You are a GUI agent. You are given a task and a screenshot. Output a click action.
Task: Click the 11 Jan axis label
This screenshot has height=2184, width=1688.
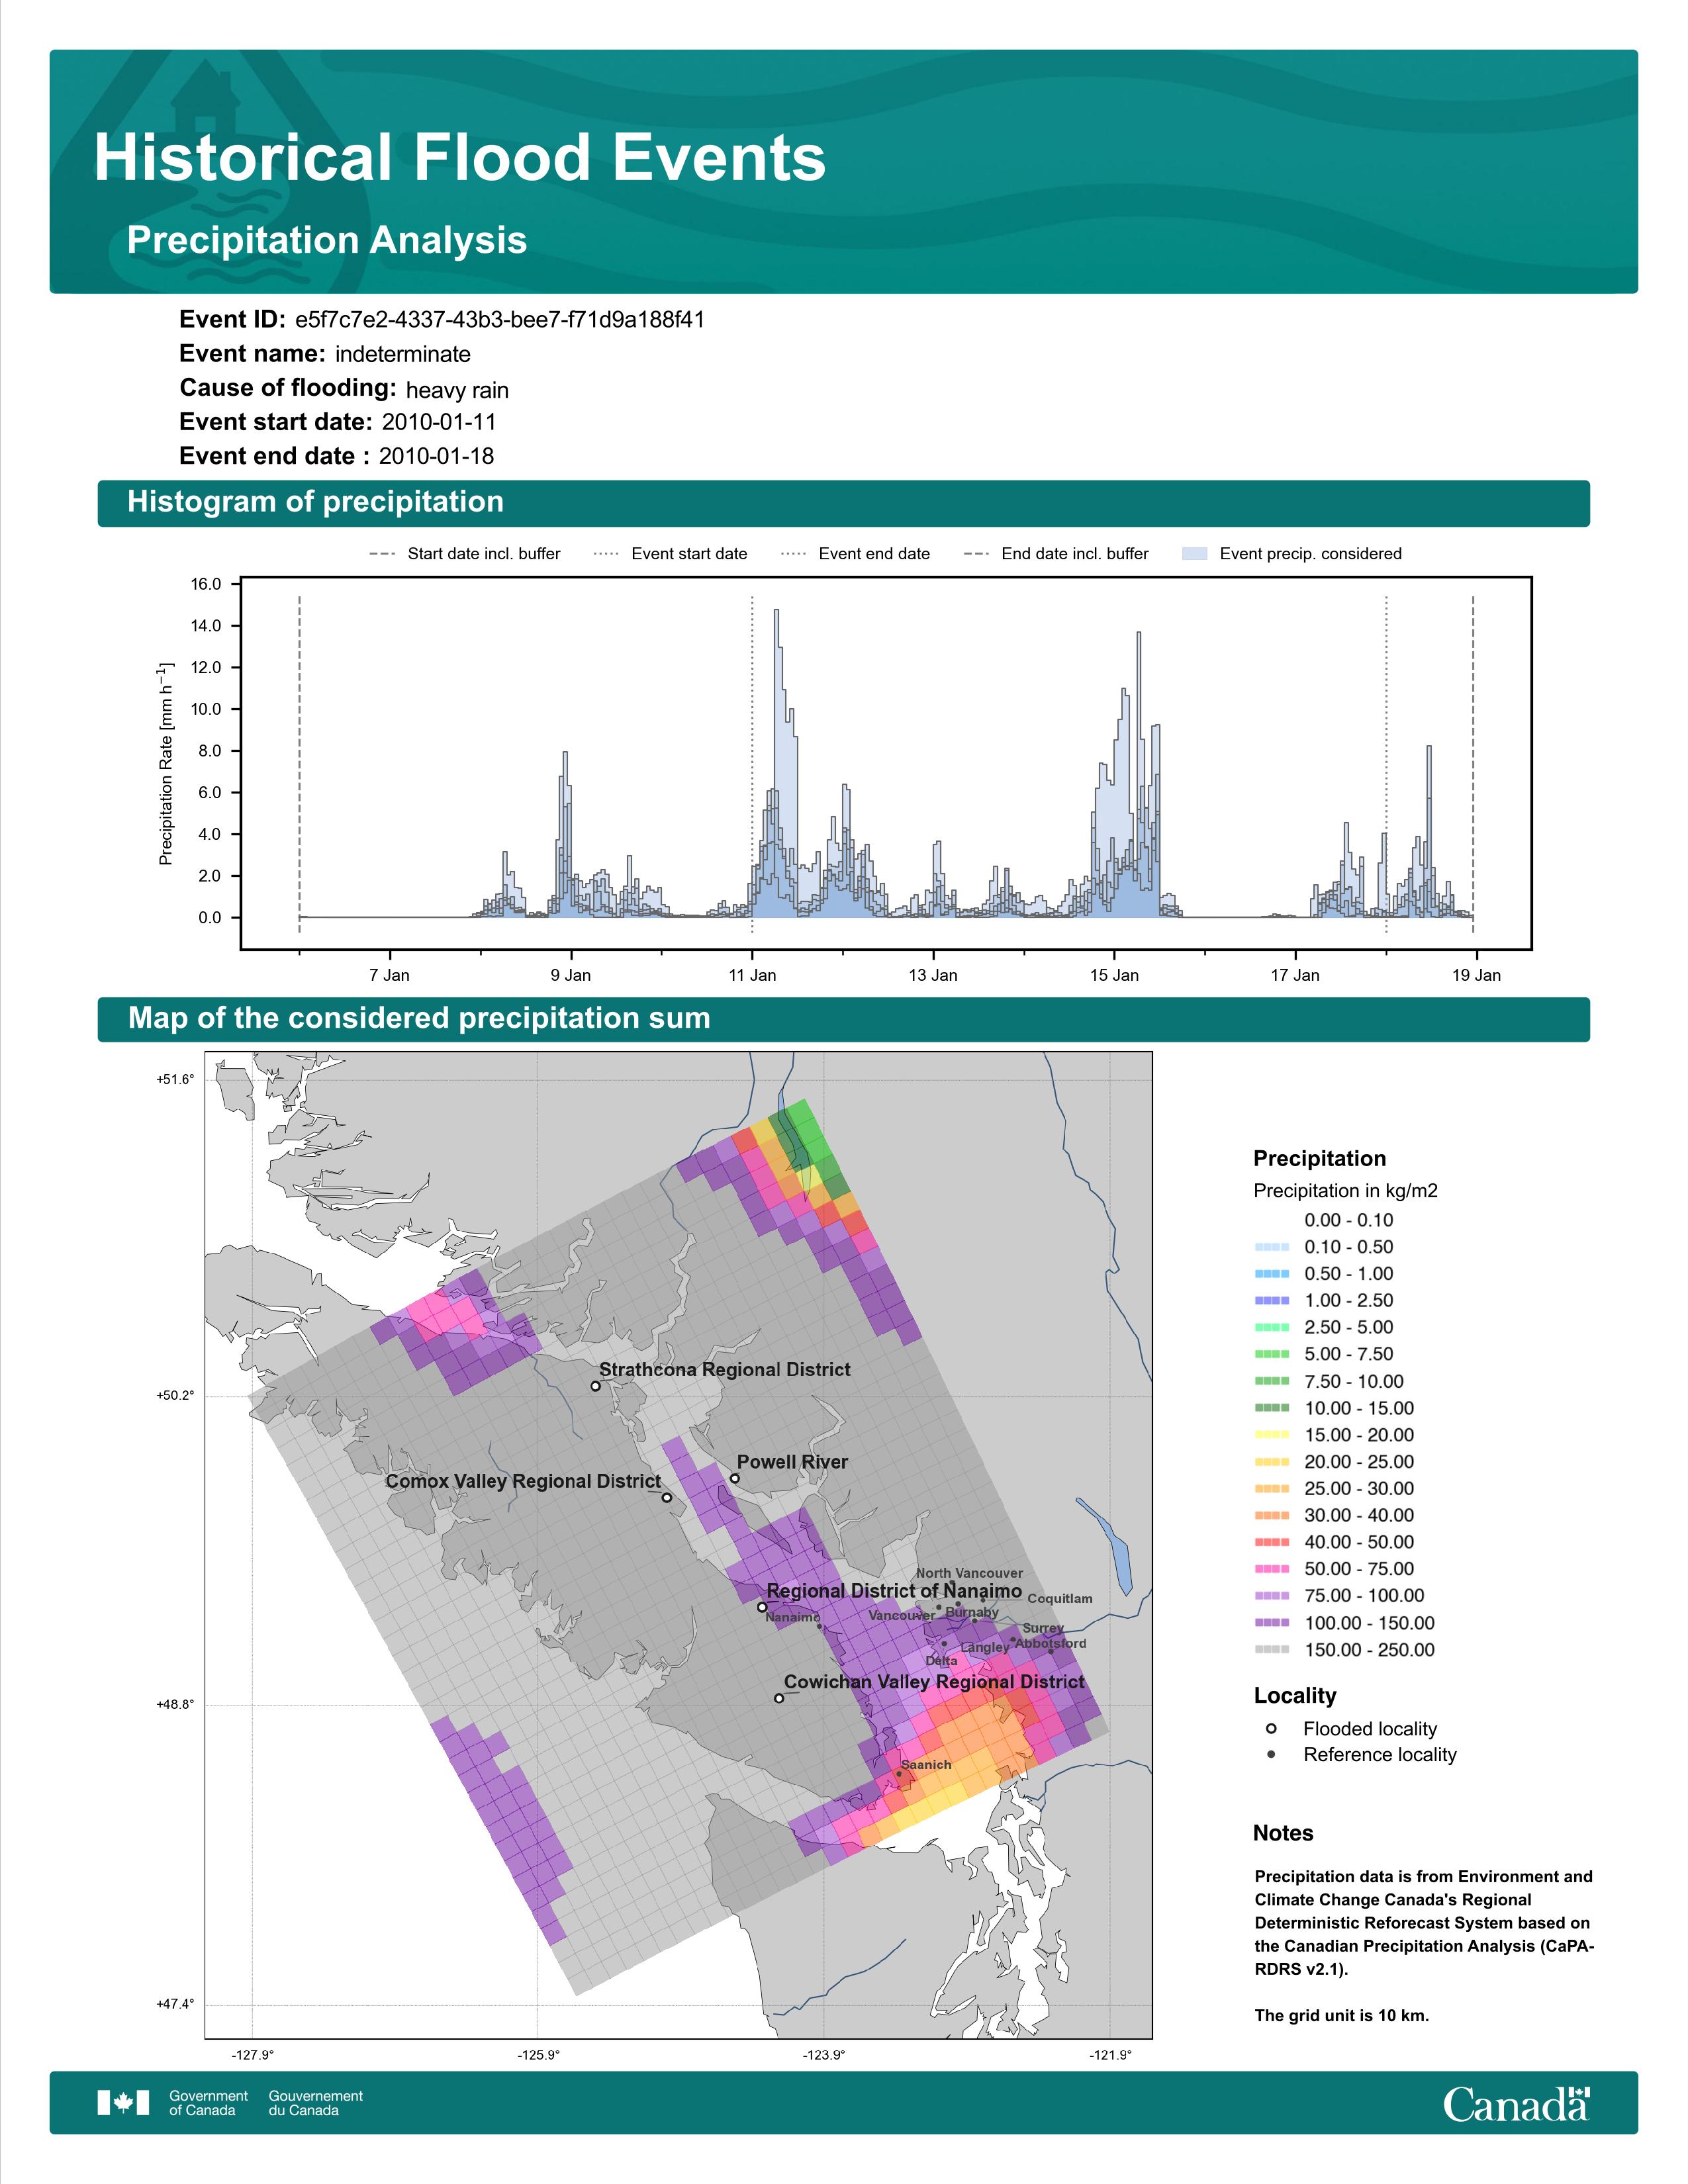752,975
